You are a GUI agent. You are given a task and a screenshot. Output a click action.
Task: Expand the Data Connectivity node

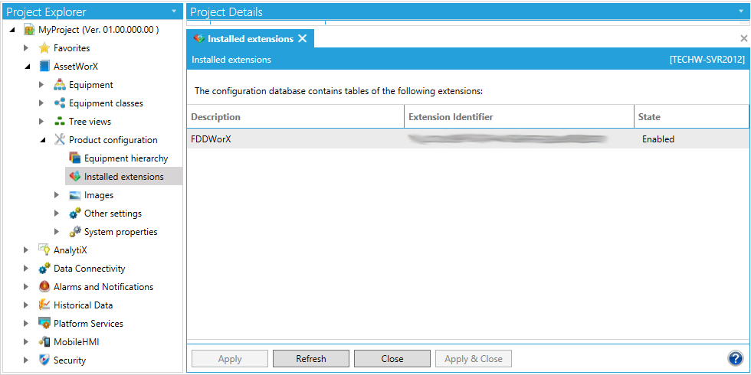click(28, 269)
